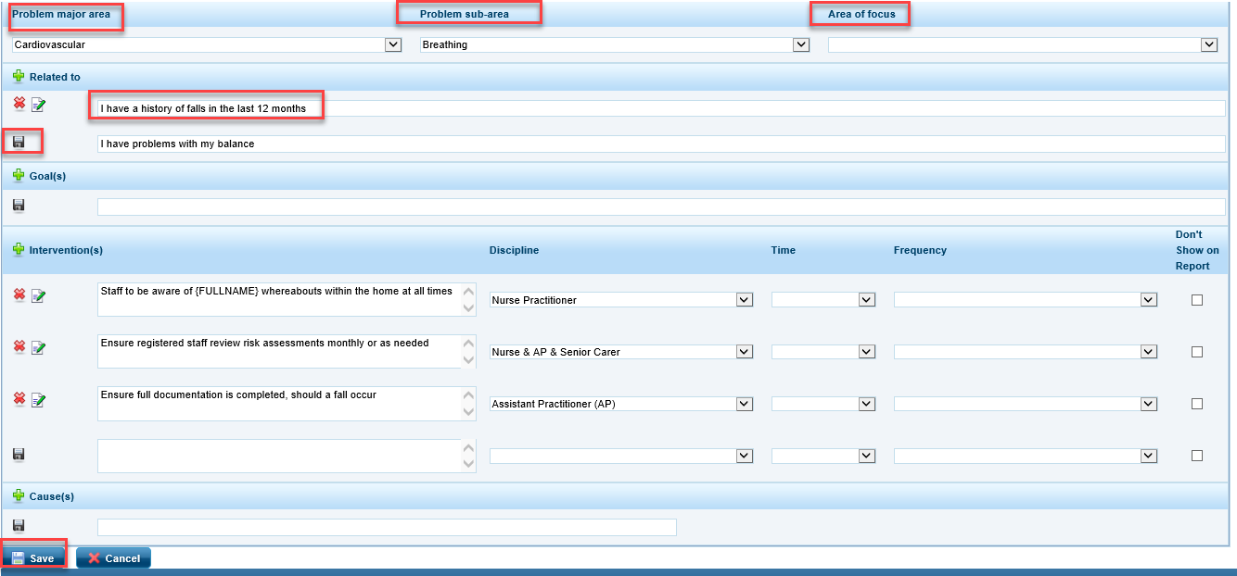Check Don't Show on Report for Assistant Practitioner row
This screenshot has width=1237, height=576.
tap(1197, 404)
